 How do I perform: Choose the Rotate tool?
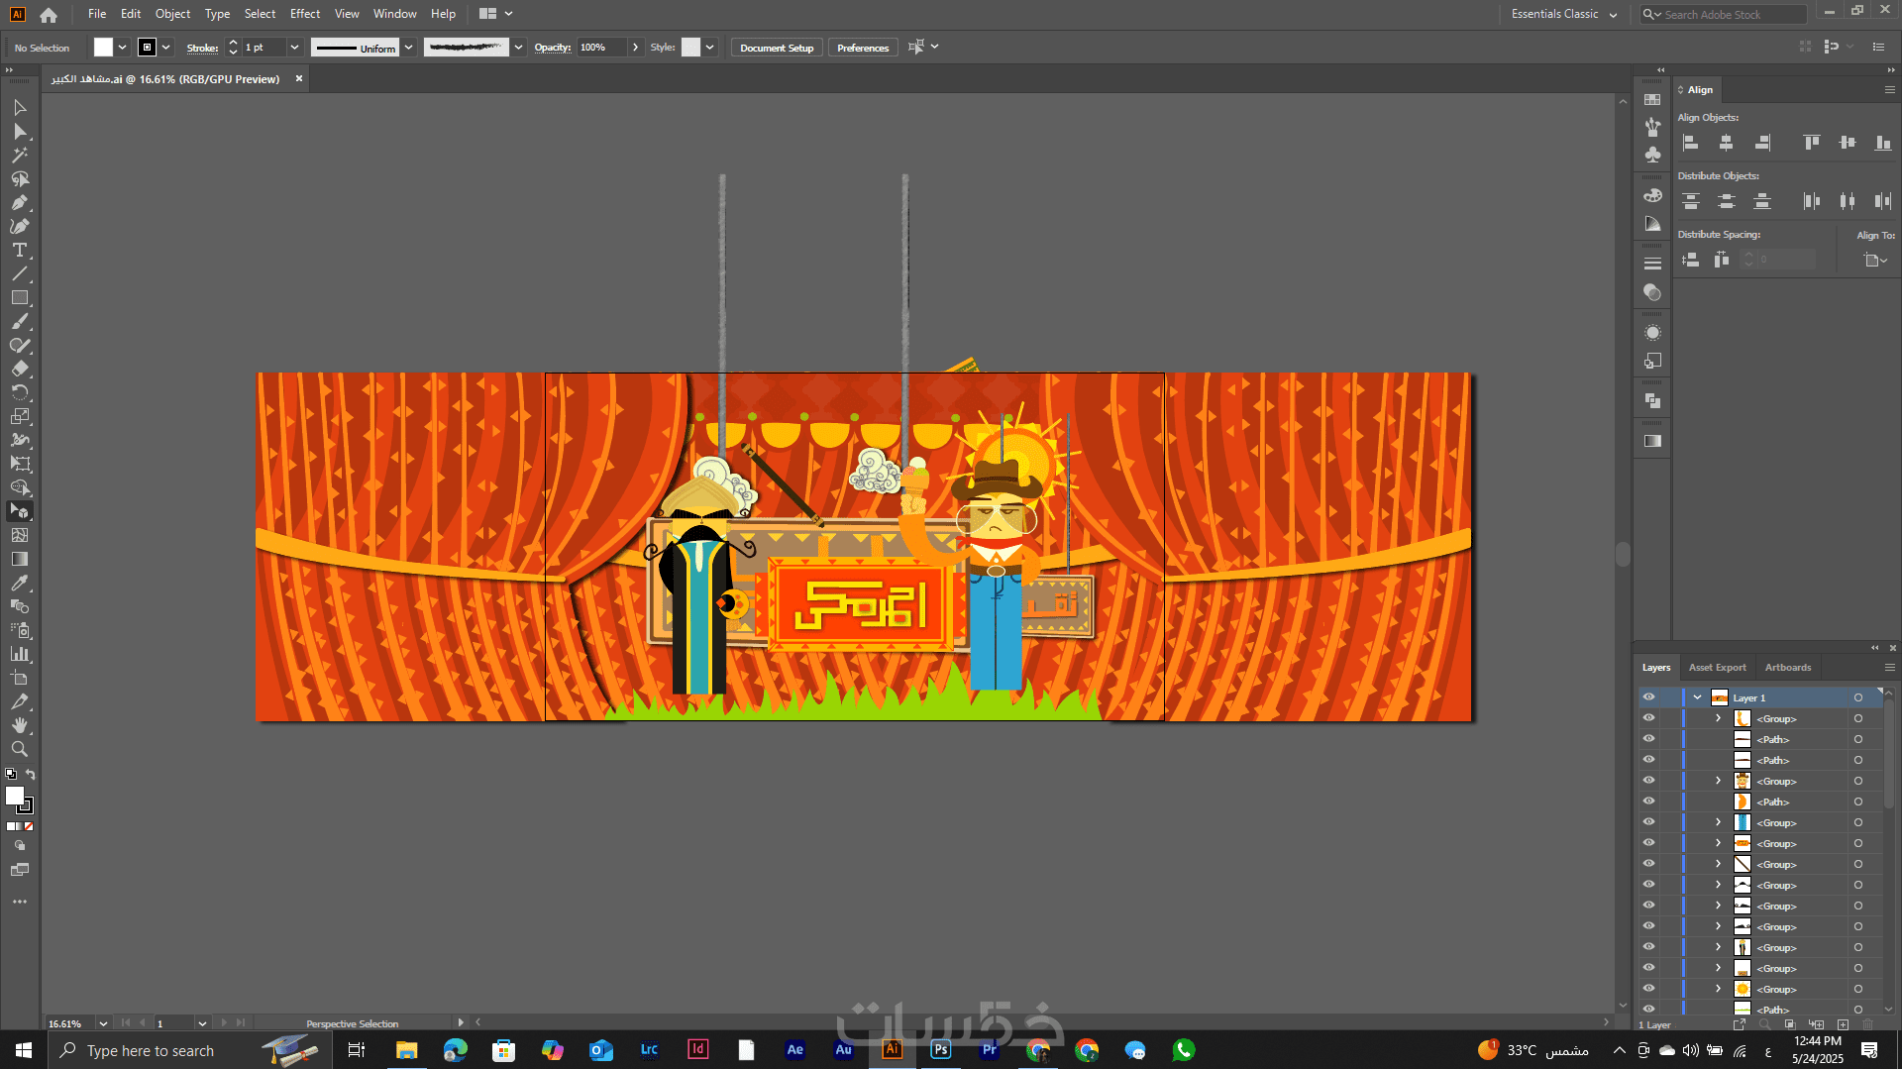[x=20, y=392]
